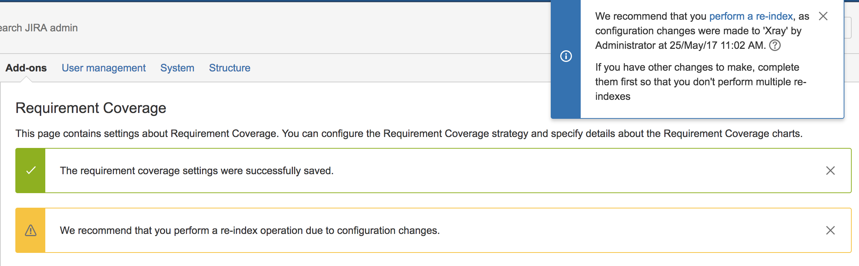Viewport: 859px width, 266px height.
Task: Close the settings successfully saved message
Action: tap(831, 171)
